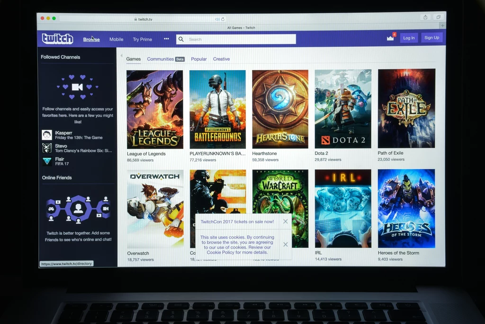Click the Safari show tabs icon
This screenshot has width=485, height=324.
438,17
